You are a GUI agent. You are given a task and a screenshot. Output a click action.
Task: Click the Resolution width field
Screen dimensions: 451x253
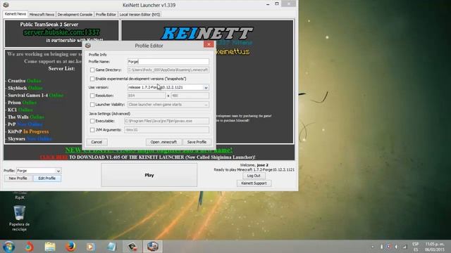click(x=147, y=96)
